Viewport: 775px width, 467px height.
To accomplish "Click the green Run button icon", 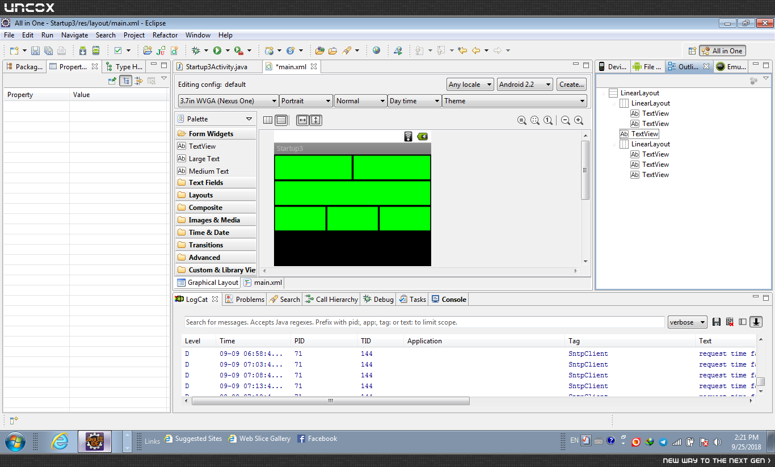I will 217,51.
